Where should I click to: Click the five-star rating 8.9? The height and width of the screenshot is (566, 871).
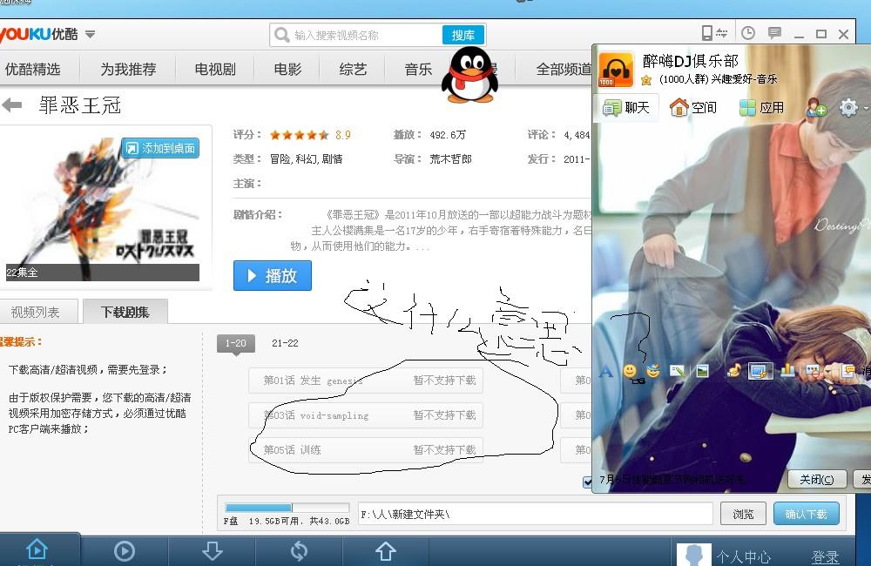click(300, 134)
